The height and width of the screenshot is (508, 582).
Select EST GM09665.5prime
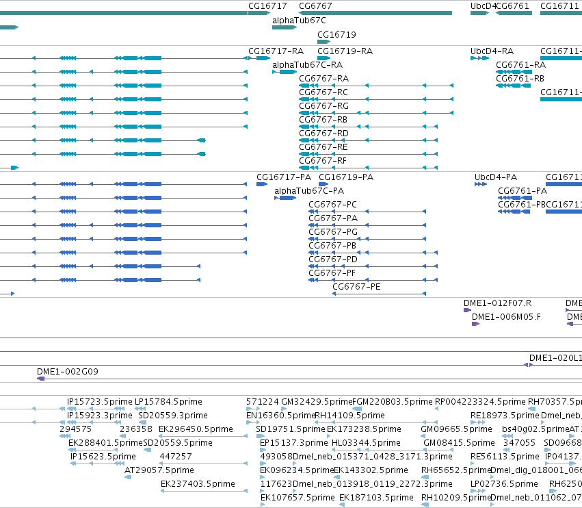click(456, 429)
